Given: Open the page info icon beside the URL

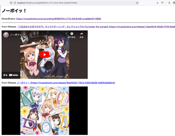Looking at the screenshot, I should pyautogui.click(x=15, y=3).
